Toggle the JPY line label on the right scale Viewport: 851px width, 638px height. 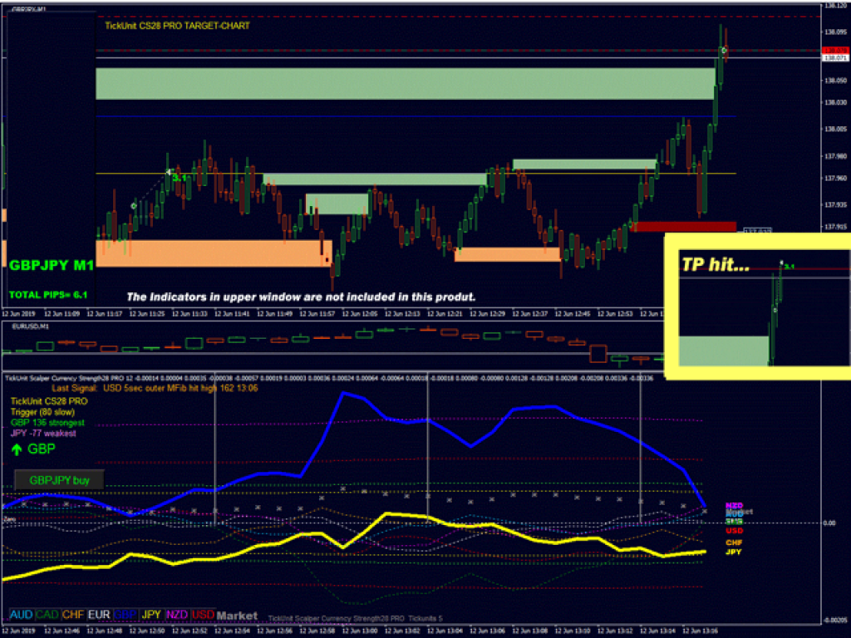click(x=733, y=552)
